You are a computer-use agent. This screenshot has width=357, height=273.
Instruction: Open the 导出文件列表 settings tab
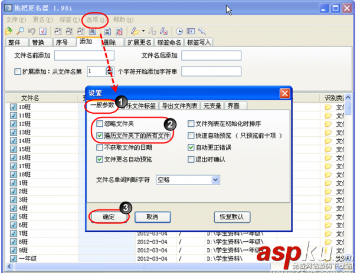coord(179,106)
